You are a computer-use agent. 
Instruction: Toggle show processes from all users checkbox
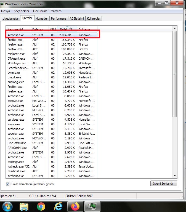[7, 184]
